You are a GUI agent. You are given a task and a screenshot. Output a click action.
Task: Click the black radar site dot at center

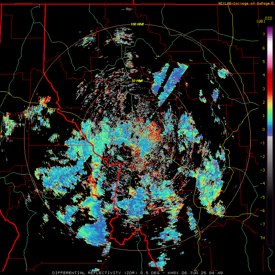(137, 137)
